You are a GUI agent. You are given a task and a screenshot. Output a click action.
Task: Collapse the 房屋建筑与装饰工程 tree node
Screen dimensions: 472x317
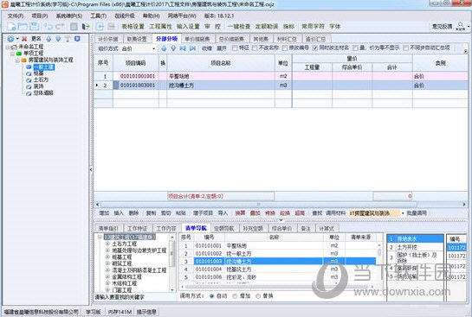tap(17, 60)
